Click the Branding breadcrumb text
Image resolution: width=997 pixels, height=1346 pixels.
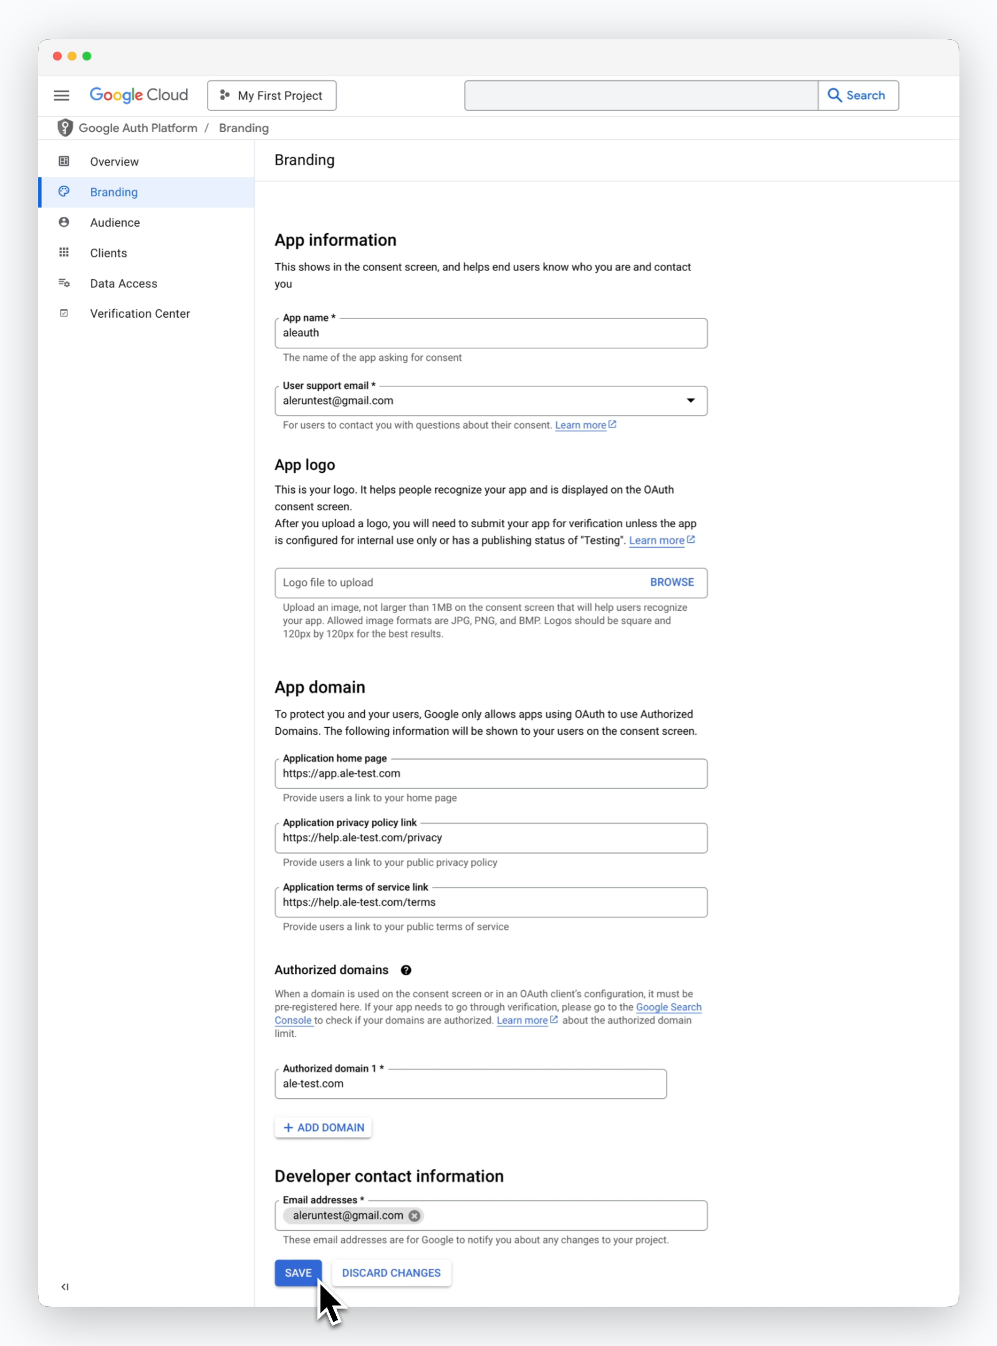[x=244, y=128]
